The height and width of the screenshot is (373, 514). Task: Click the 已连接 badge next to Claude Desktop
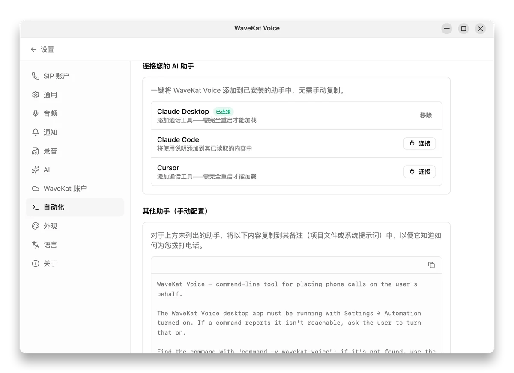(223, 112)
